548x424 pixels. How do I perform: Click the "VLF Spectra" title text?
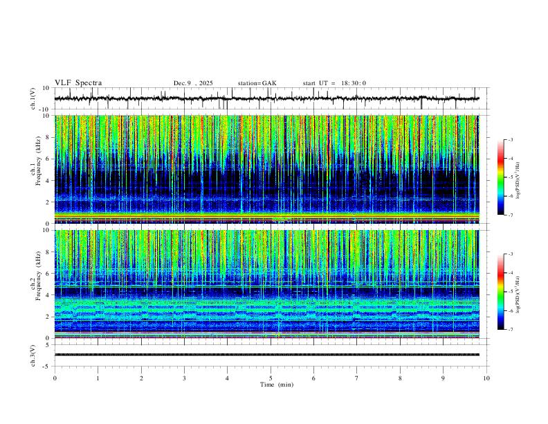pos(78,83)
